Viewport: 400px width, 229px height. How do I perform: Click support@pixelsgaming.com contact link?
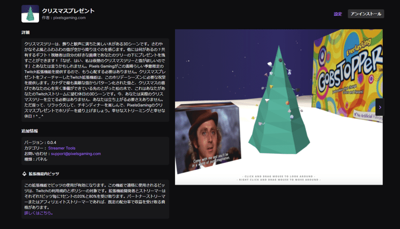click(x=76, y=154)
